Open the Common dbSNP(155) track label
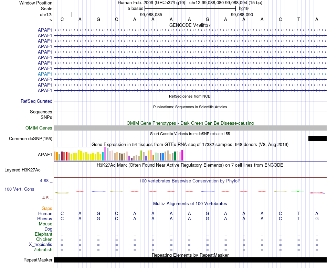The width and height of the screenshot is (327, 268). point(31,139)
